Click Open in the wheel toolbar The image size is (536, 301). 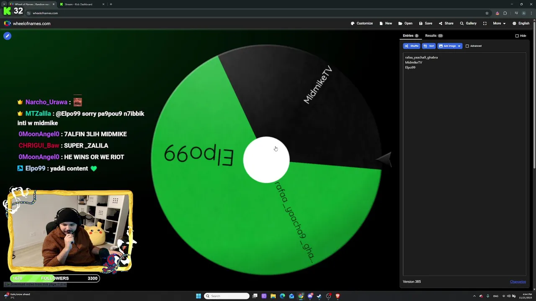405,23
